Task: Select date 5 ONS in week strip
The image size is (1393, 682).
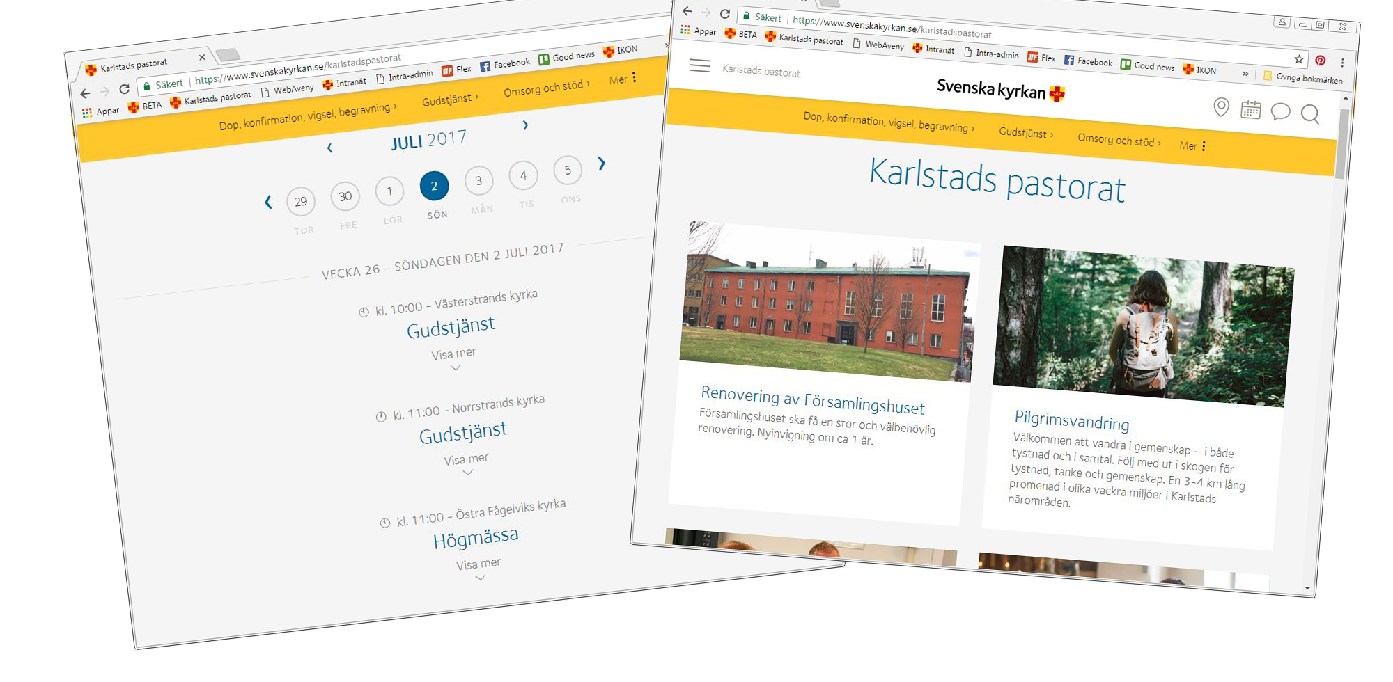Action: click(x=568, y=170)
